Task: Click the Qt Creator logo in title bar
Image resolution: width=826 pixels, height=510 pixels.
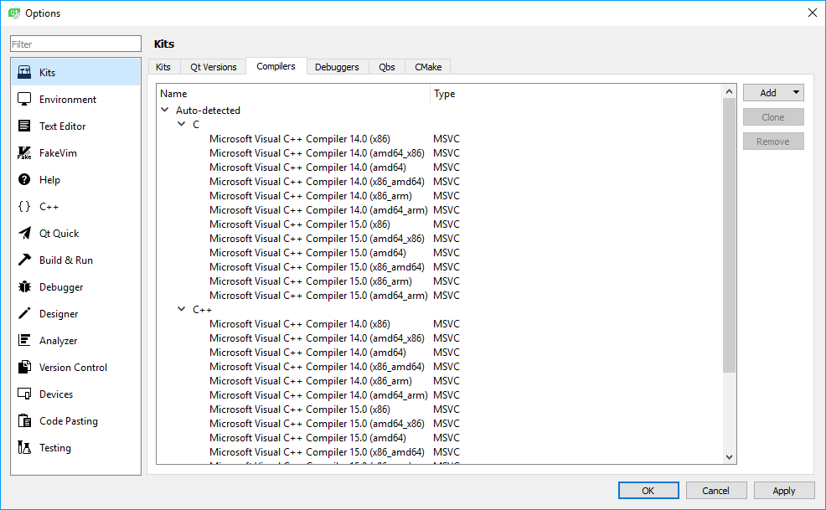Action: [x=13, y=13]
